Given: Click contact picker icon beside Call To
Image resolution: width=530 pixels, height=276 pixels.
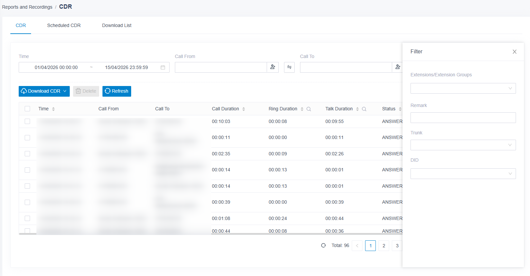Looking at the screenshot, I should pyautogui.click(x=397, y=67).
